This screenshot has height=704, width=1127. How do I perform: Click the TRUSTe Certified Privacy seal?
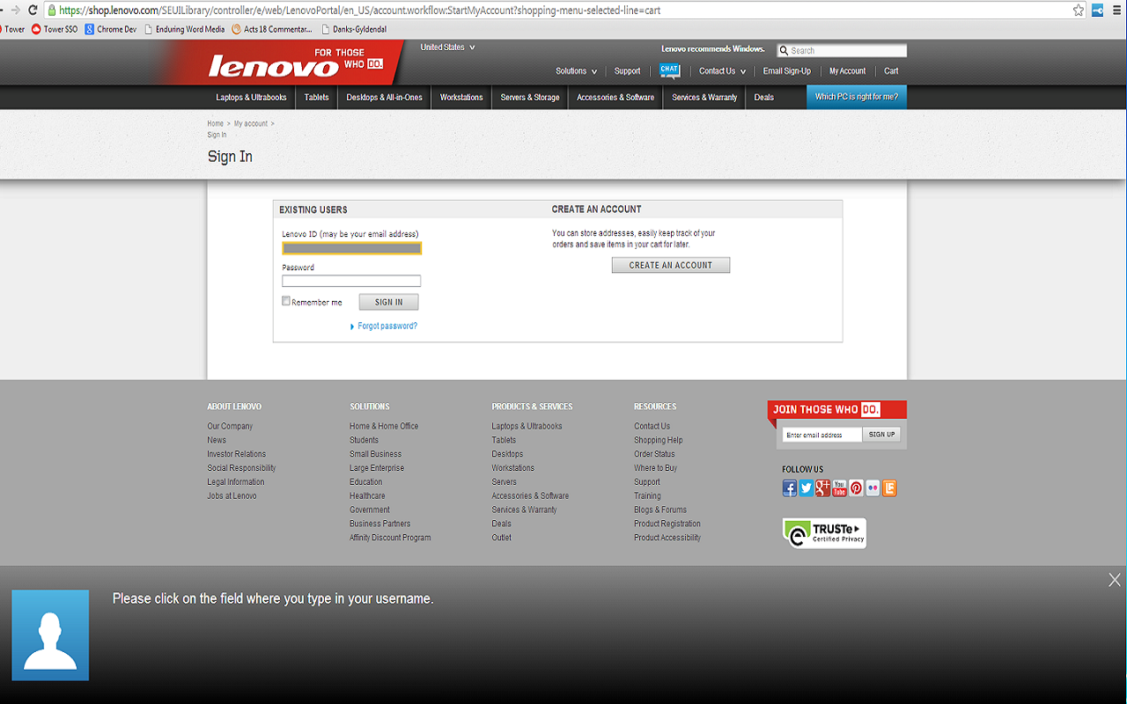(823, 533)
